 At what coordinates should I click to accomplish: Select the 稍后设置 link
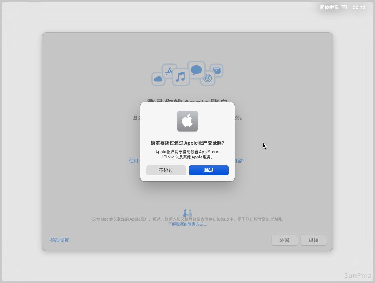pyautogui.click(x=59, y=240)
